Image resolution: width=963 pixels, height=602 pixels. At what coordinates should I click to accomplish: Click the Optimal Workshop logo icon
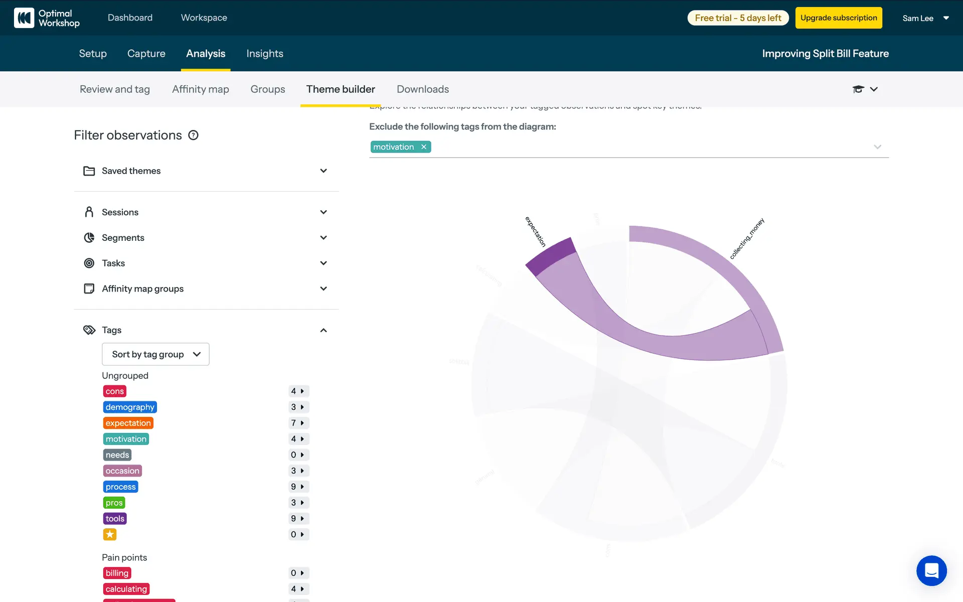(x=24, y=18)
